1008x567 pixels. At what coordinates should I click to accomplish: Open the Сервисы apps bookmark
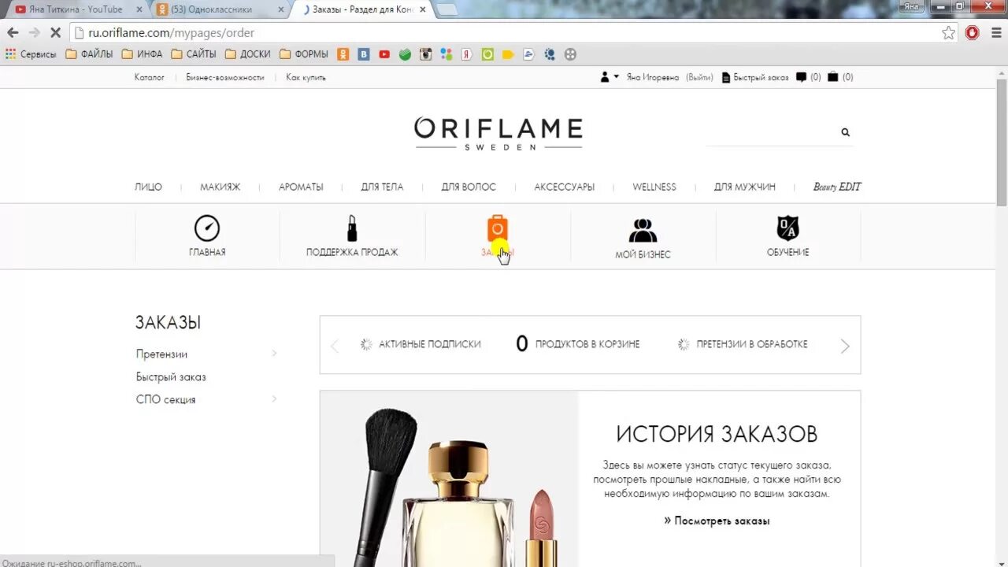pyautogui.click(x=31, y=54)
